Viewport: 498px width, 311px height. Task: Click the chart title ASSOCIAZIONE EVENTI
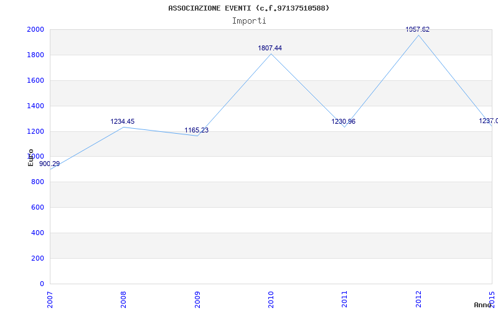pos(248,8)
